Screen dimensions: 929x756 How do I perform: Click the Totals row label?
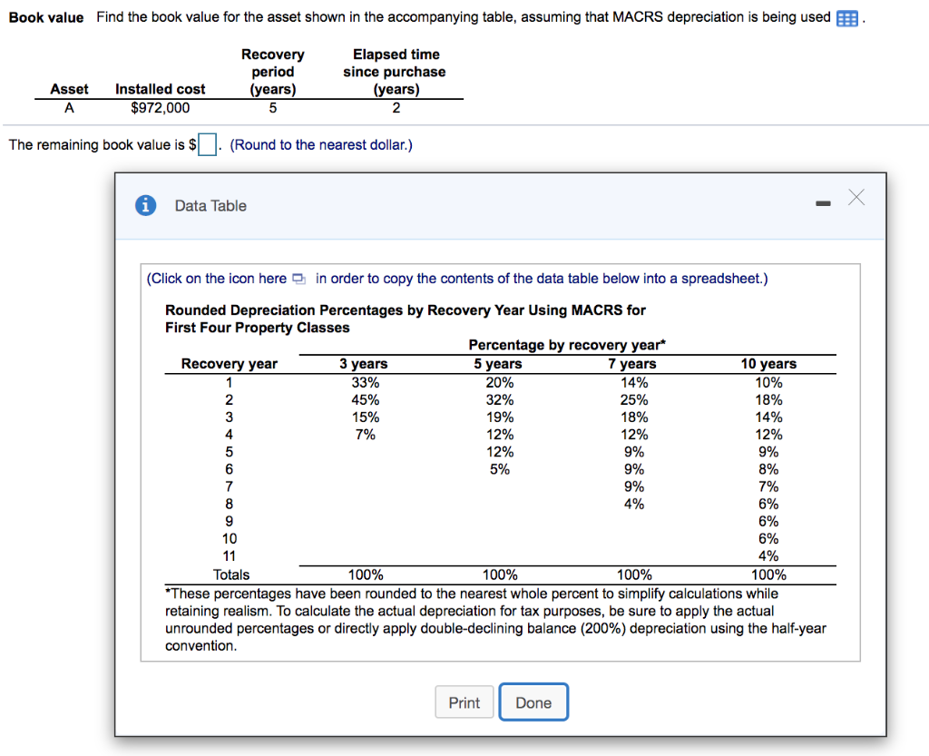tap(231, 574)
